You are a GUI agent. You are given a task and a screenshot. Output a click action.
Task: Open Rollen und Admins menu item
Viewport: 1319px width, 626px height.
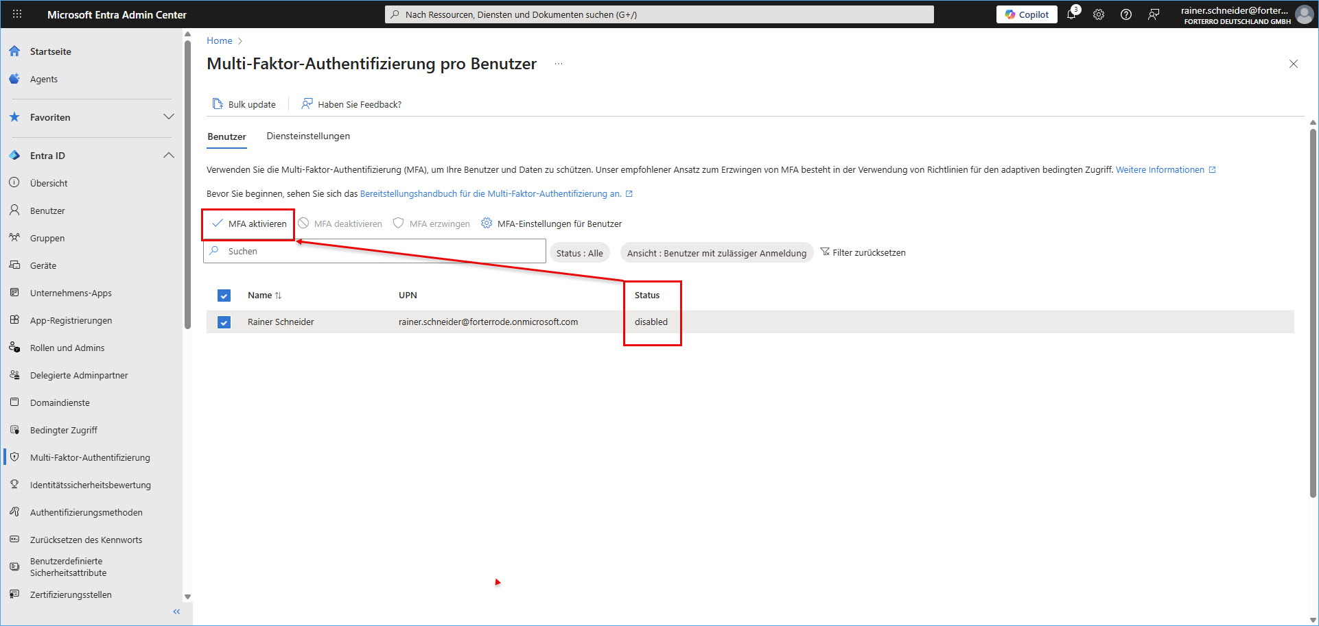click(x=67, y=348)
